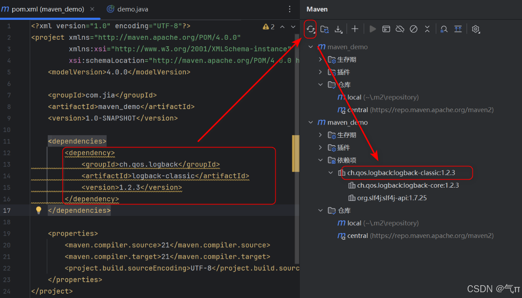Image resolution: width=522 pixels, height=298 pixels.
Task: Collapse 依赖项 dependencies folder
Action: point(320,160)
